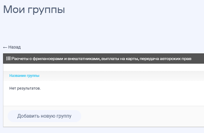Click the list icon in the dark header
Screen dimensions: 204x133
coord(8,58)
